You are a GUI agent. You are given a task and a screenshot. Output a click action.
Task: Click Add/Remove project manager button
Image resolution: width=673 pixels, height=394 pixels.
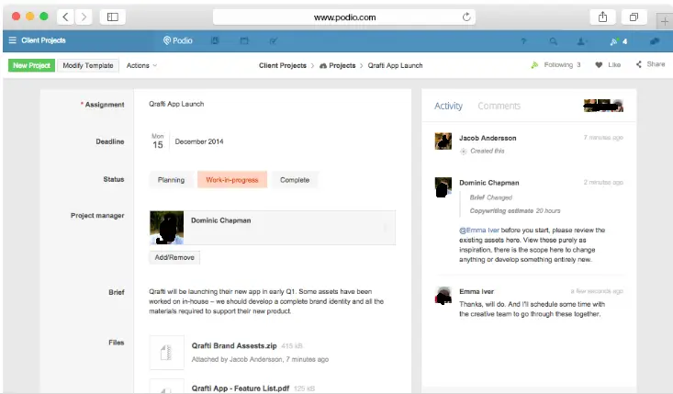[x=174, y=257]
